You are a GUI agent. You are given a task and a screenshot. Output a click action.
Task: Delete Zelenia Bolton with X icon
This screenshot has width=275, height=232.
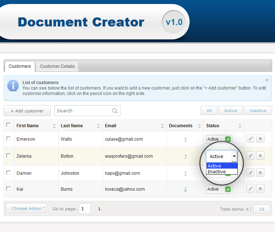(260, 156)
